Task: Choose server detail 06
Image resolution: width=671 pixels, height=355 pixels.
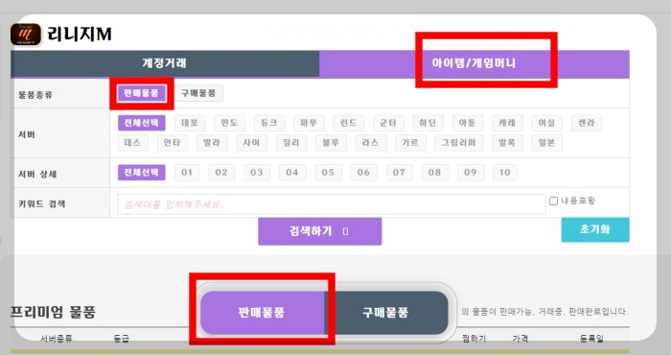Action: pos(363,173)
